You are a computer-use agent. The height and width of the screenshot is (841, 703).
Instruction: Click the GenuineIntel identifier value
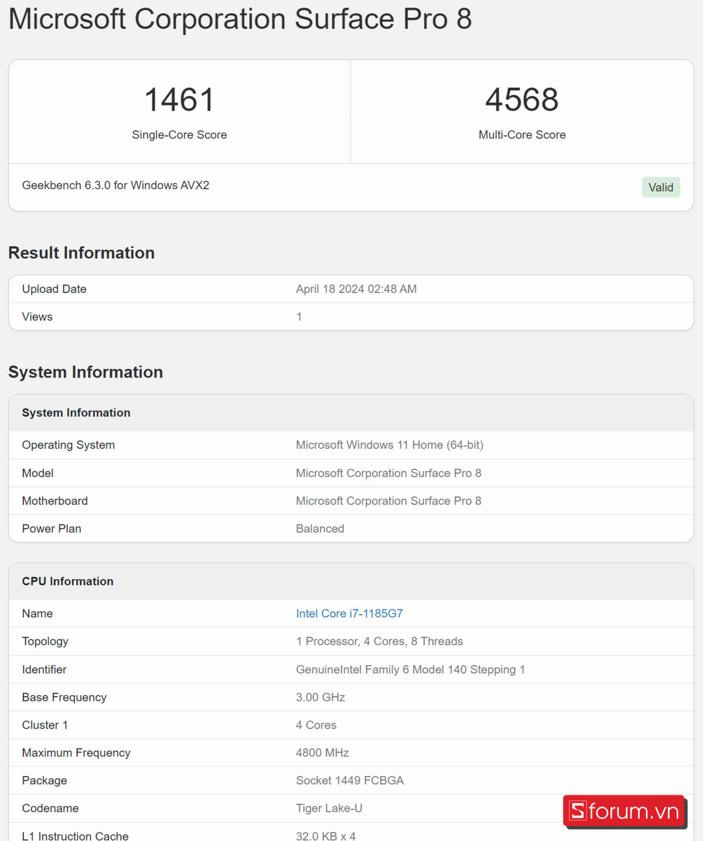(410, 669)
